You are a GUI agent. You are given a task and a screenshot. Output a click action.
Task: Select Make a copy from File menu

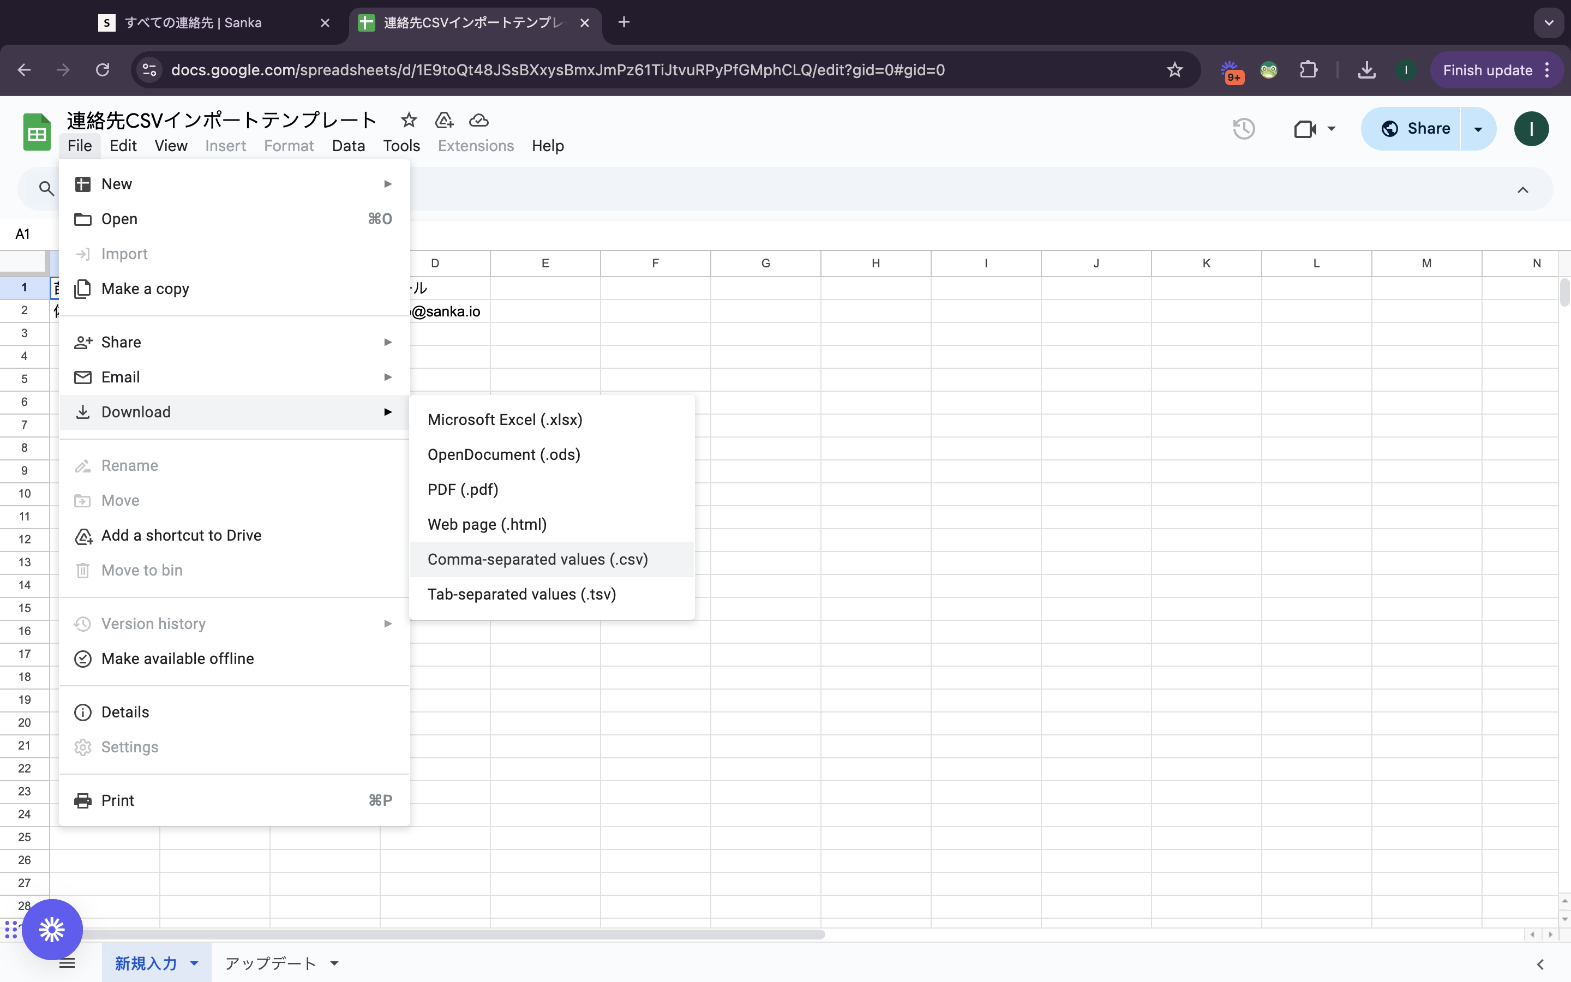click(x=145, y=289)
